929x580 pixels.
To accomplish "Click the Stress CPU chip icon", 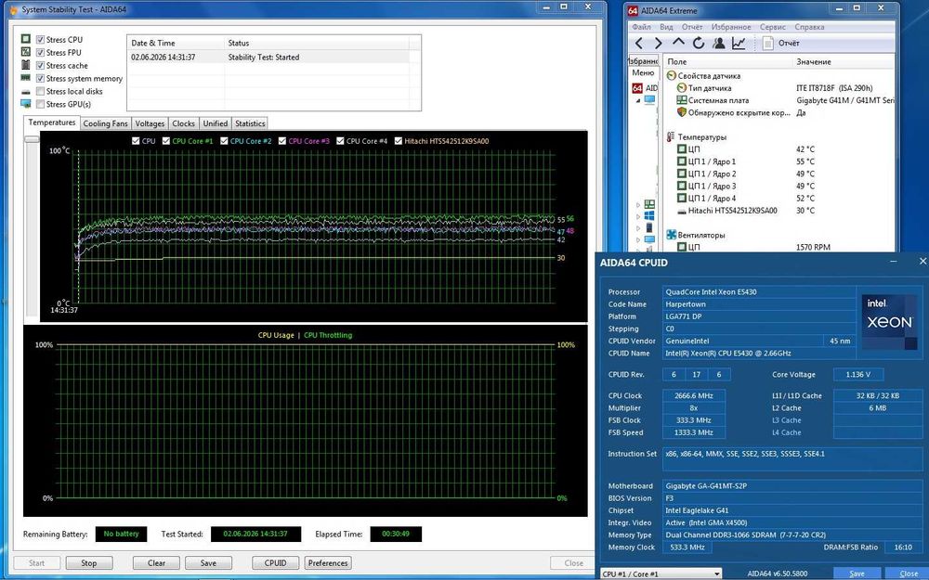I will pos(25,39).
